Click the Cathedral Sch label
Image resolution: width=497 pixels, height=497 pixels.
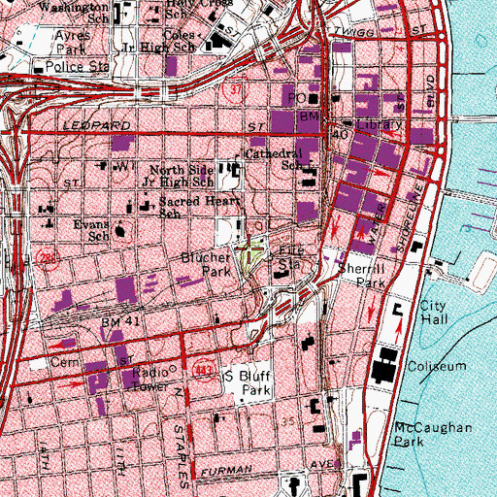pyautogui.click(x=274, y=159)
